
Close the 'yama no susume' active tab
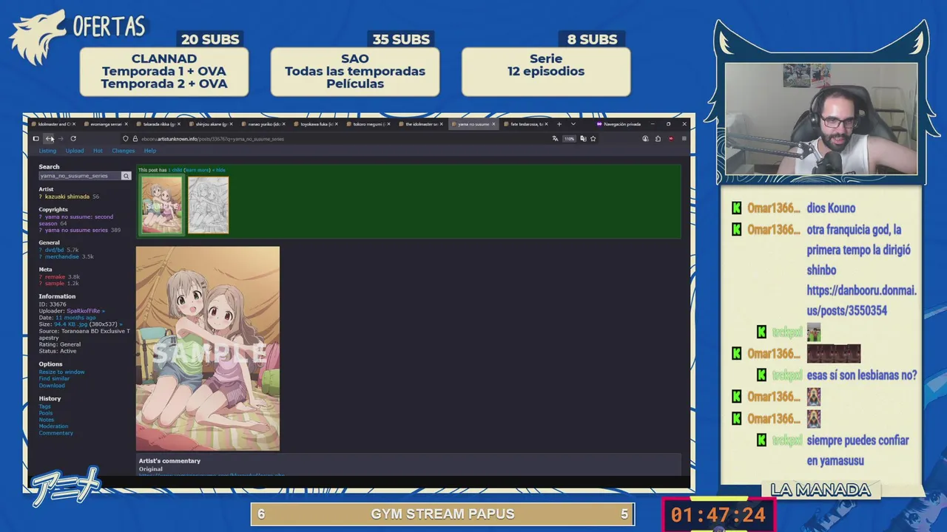[x=493, y=124]
